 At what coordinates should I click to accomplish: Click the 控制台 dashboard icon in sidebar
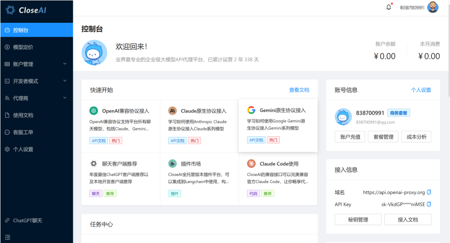click(x=7, y=30)
